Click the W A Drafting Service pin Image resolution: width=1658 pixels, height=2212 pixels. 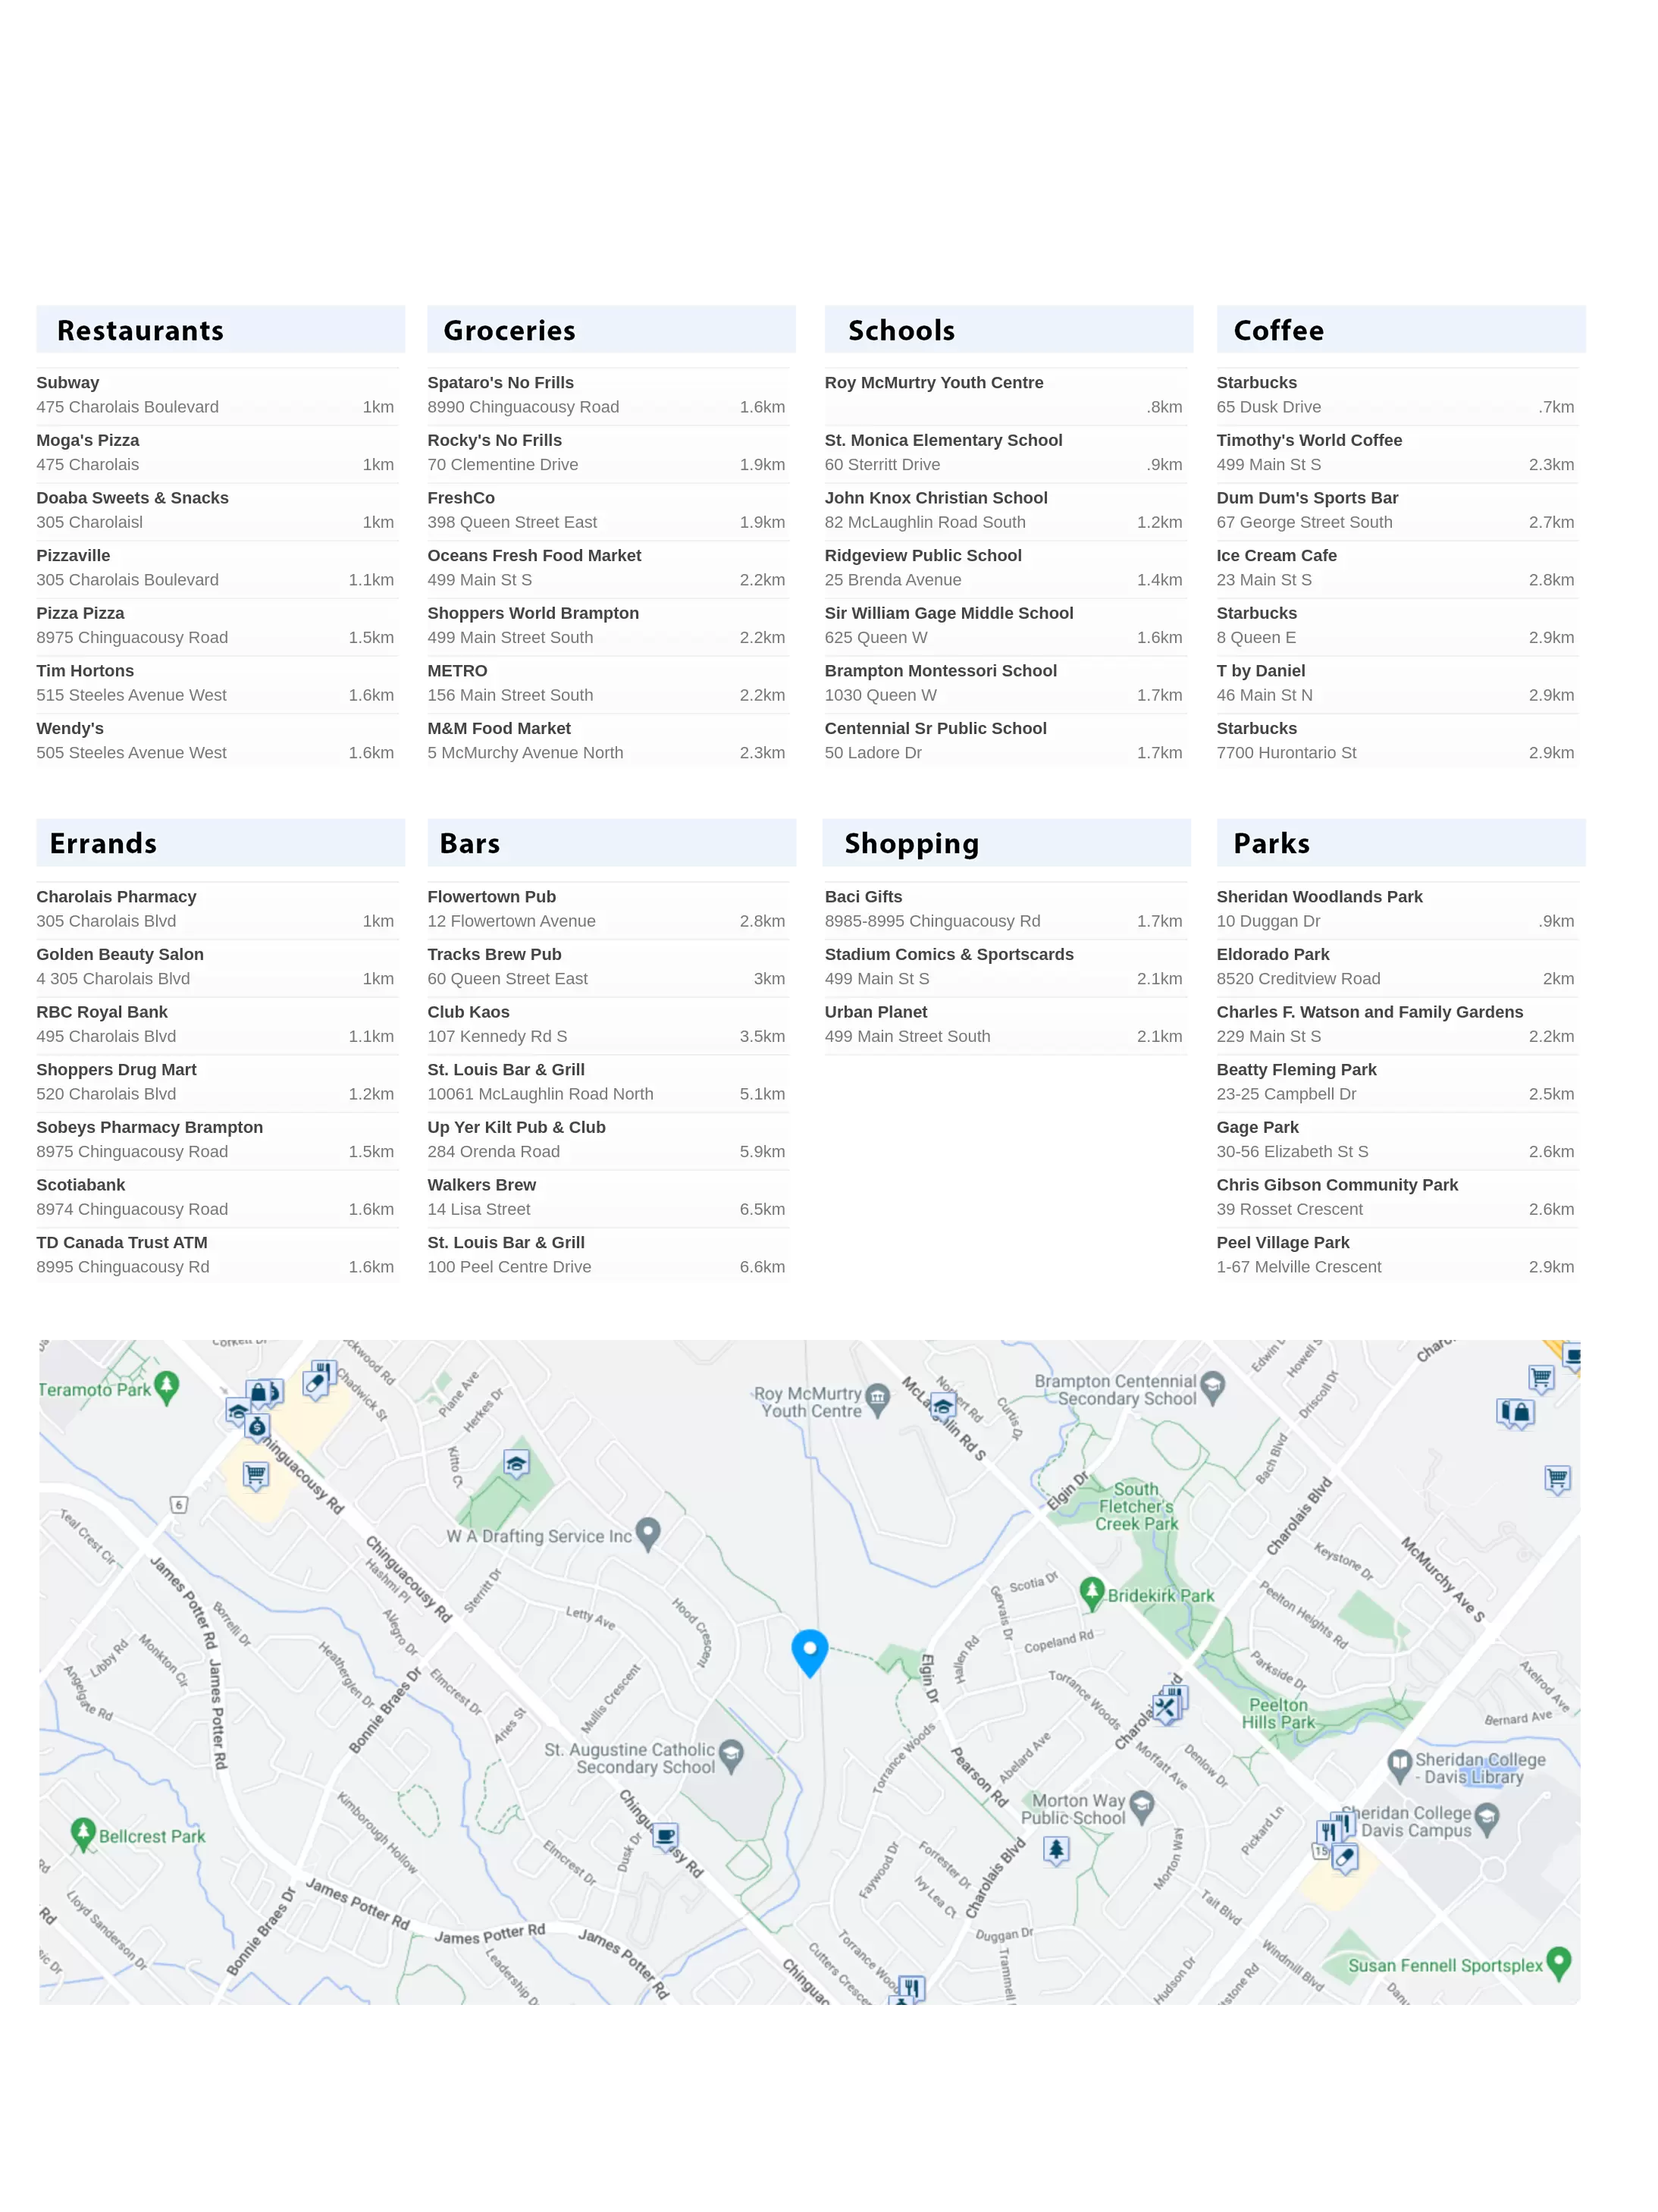[x=648, y=1532]
